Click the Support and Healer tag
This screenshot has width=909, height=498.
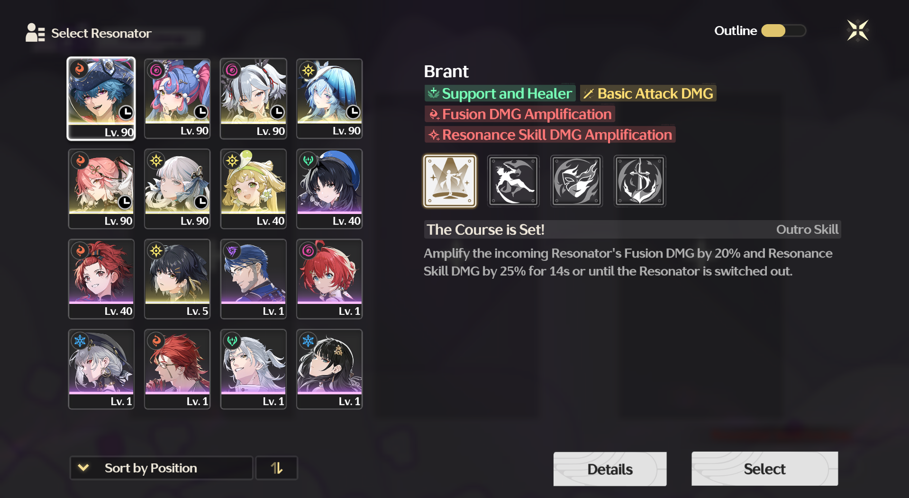pyautogui.click(x=500, y=93)
